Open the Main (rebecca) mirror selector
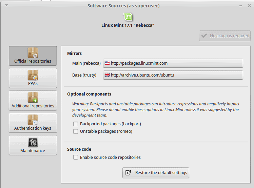This screenshot has height=188, width=254. pos(173,63)
